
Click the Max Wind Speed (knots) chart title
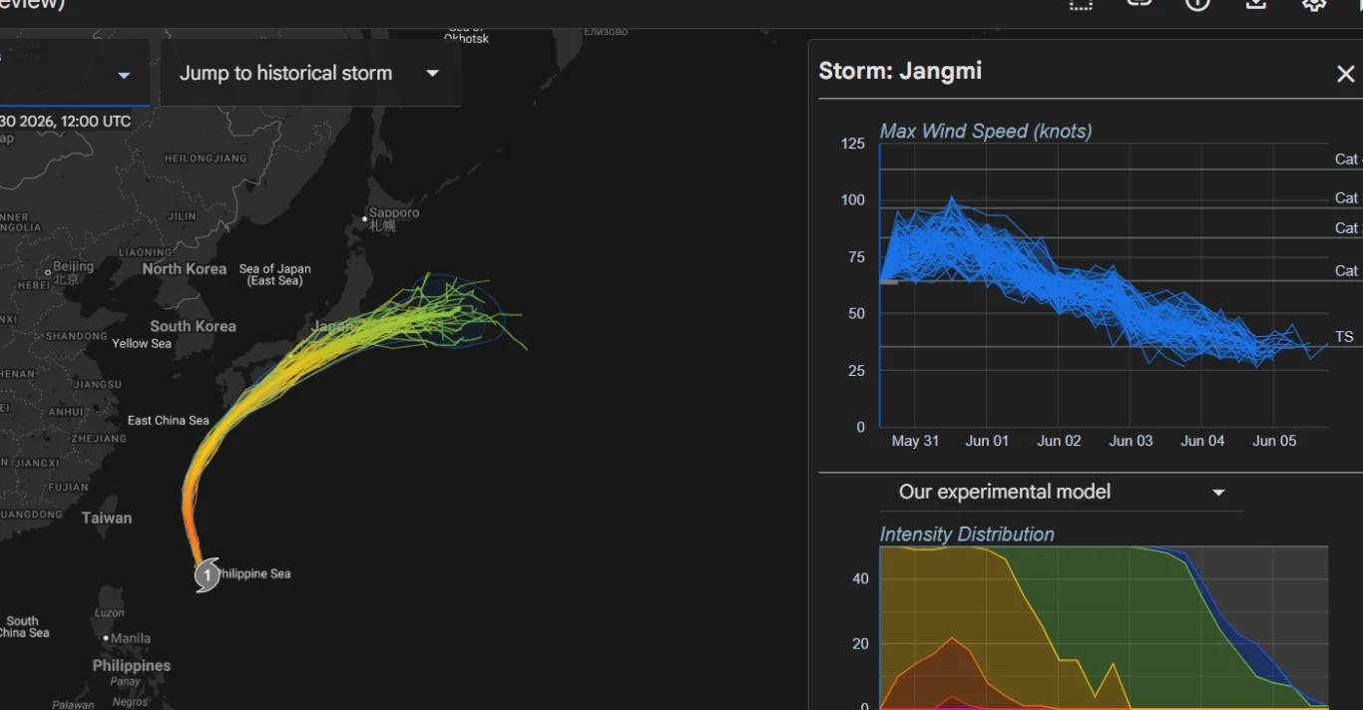pos(985,131)
